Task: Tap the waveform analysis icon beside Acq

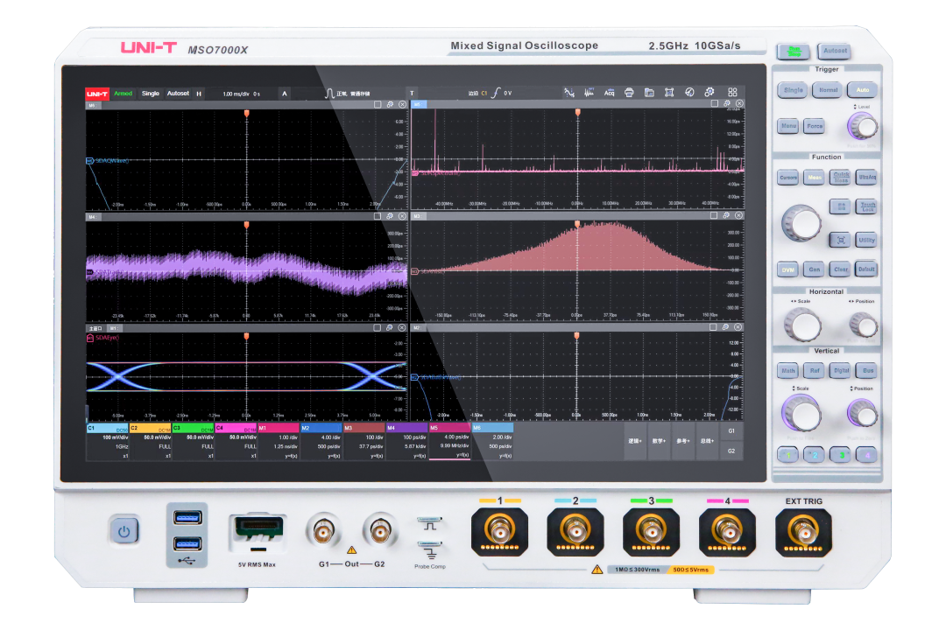Action: [589, 92]
